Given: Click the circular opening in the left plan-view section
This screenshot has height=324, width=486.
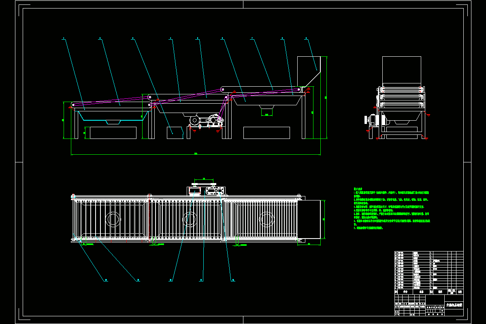Looking at the screenshot, I should (x=113, y=219).
